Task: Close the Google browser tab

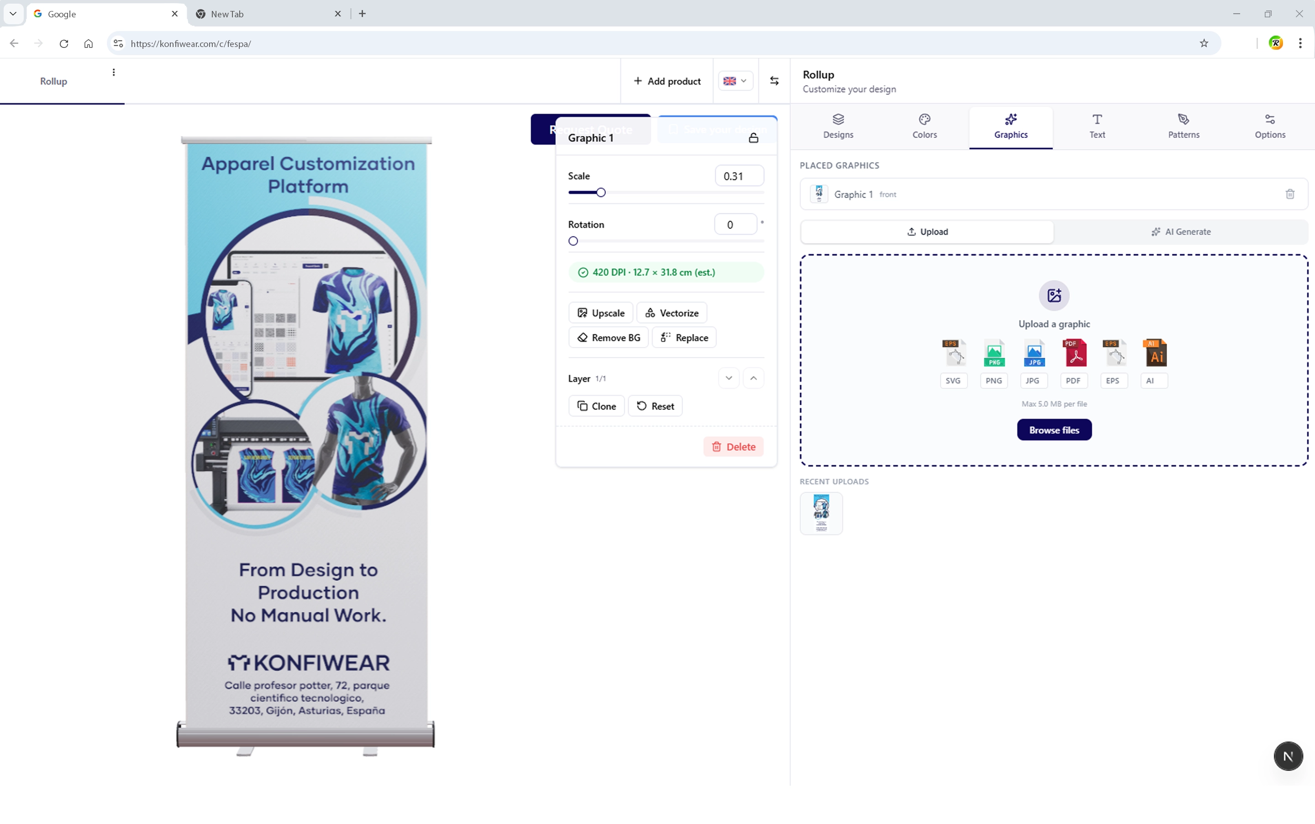Action: click(x=174, y=14)
